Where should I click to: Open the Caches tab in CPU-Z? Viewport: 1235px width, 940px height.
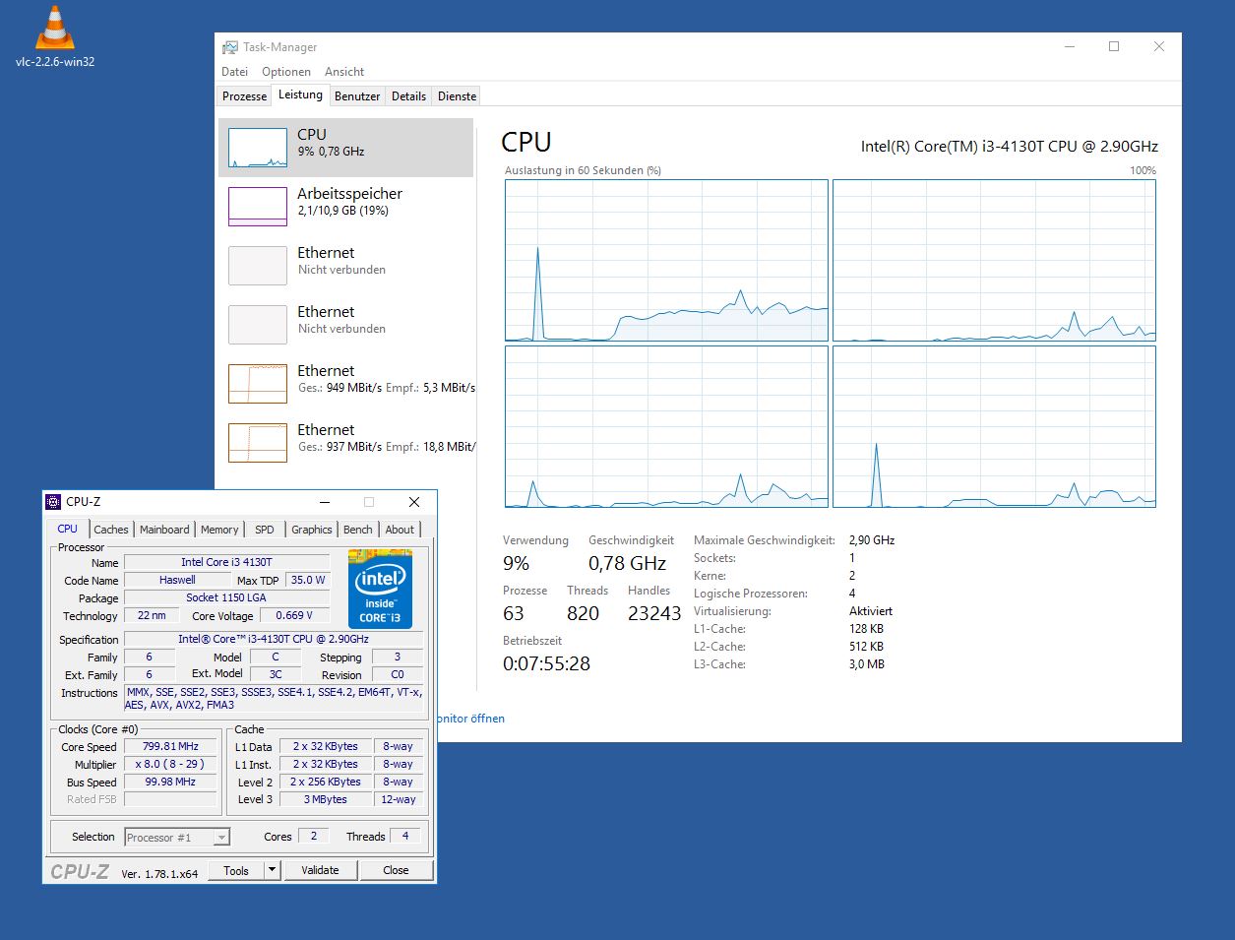pyautogui.click(x=111, y=530)
